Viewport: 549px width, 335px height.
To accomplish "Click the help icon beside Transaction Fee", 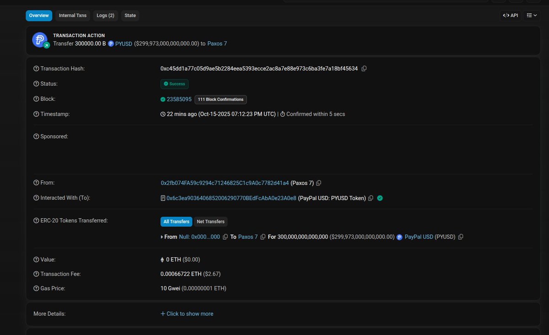I will [36, 274].
